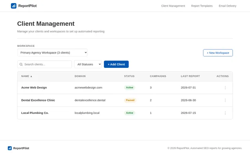Open actions menu for Acme Web Design

(225, 87)
